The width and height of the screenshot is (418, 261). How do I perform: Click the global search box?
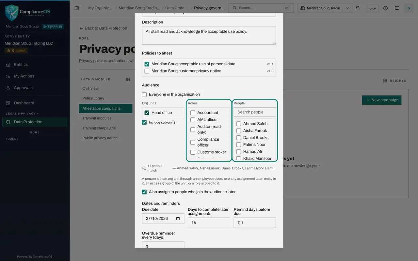click(x=261, y=8)
